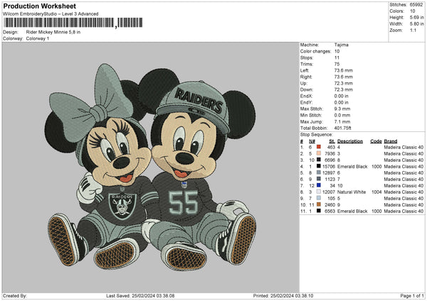Click the Colors value '10' in header
The width and height of the screenshot is (427, 301).
pyautogui.click(x=413, y=11)
